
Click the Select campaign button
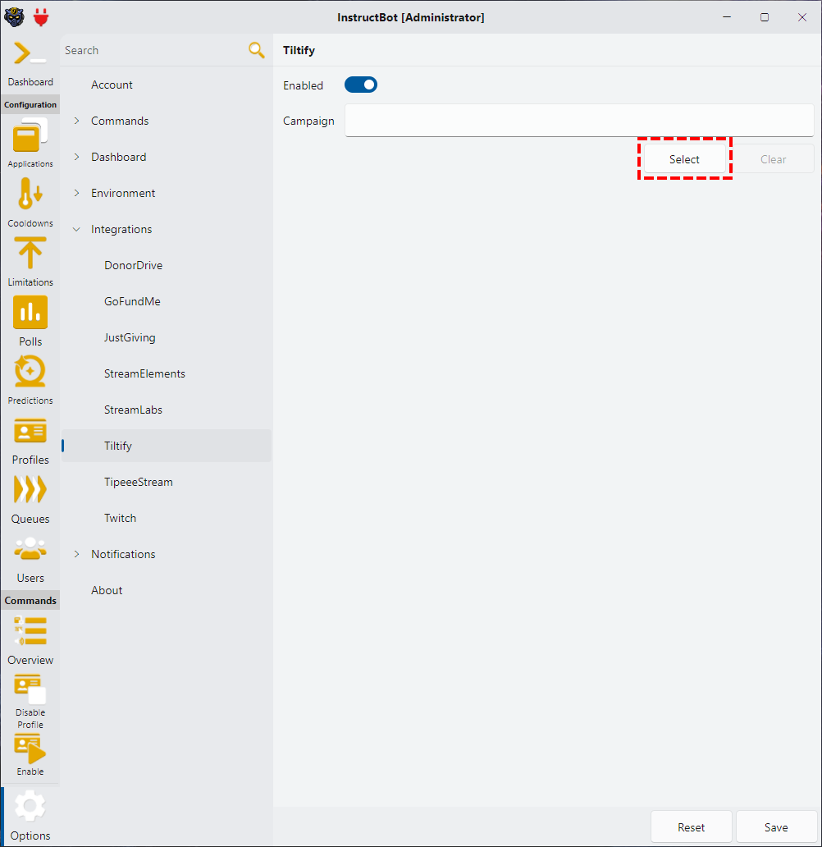click(684, 159)
